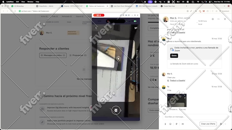Send the message with the arrow icon
Image resolution: width=232 pixels, height=130 pixels.
(x=221, y=124)
